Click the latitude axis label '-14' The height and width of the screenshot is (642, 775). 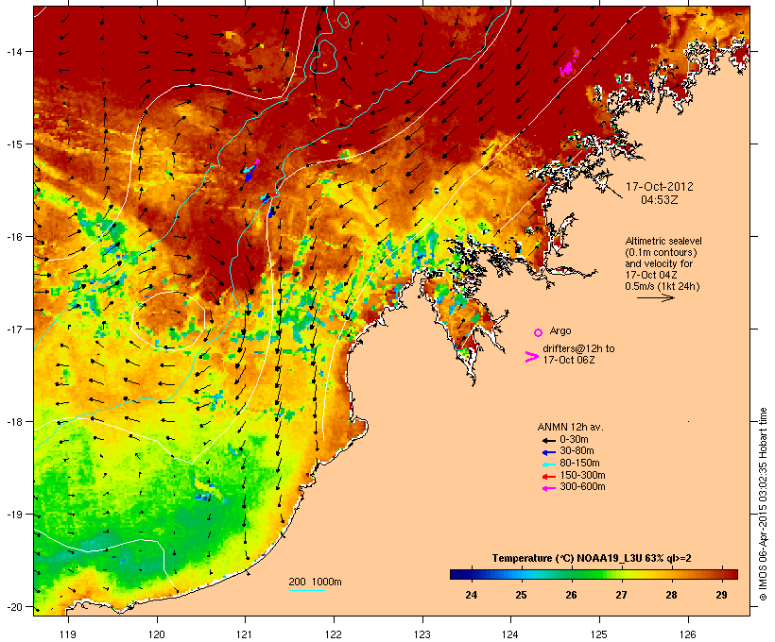(13, 51)
